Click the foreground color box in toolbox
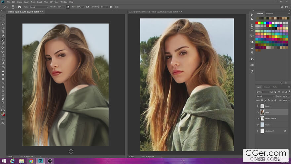The height and width of the screenshot is (164, 291). 2,113
